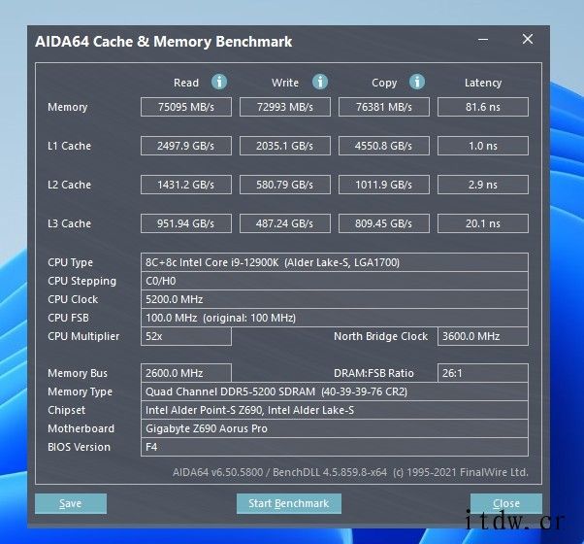Click the Memory row label
The width and height of the screenshot is (584, 544).
point(67,108)
